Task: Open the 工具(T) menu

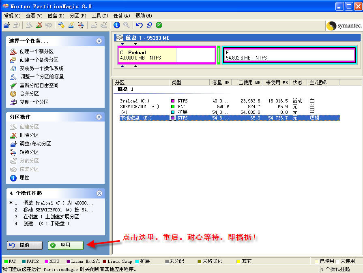Action: tap(100, 16)
